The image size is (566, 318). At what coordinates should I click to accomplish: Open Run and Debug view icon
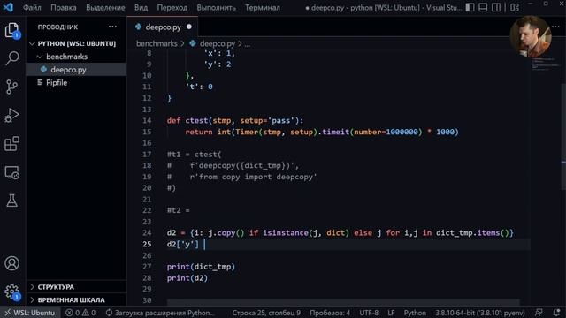click(11, 116)
